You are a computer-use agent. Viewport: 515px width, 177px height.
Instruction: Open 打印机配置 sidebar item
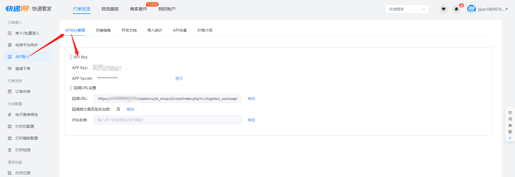[25, 126]
